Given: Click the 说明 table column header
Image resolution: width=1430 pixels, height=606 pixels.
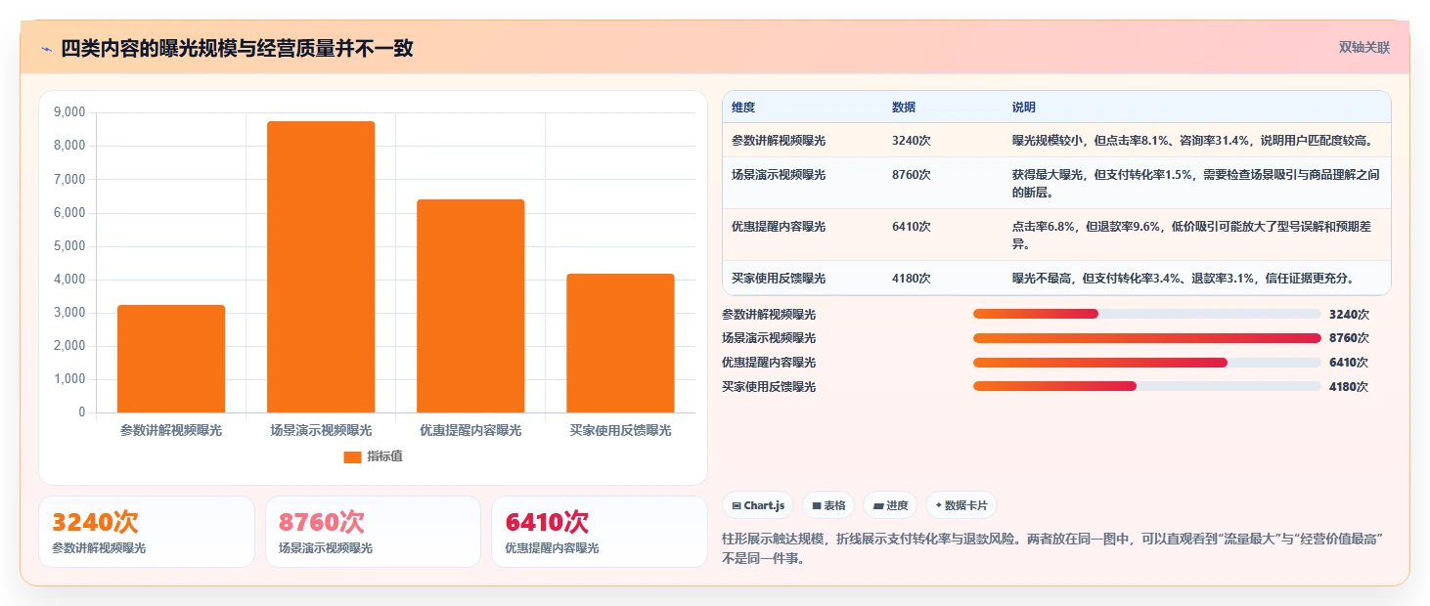Looking at the screenshot, I should point(1024,108).
